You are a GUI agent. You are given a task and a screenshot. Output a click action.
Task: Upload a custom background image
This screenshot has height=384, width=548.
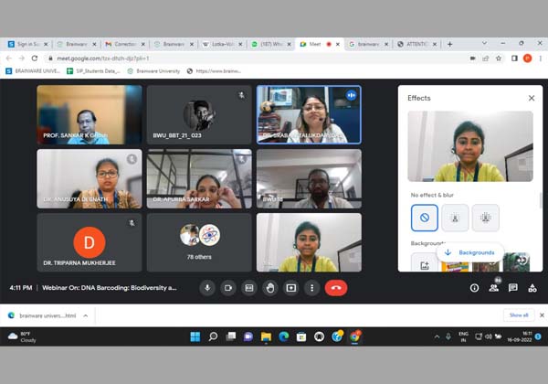[425, 264]
